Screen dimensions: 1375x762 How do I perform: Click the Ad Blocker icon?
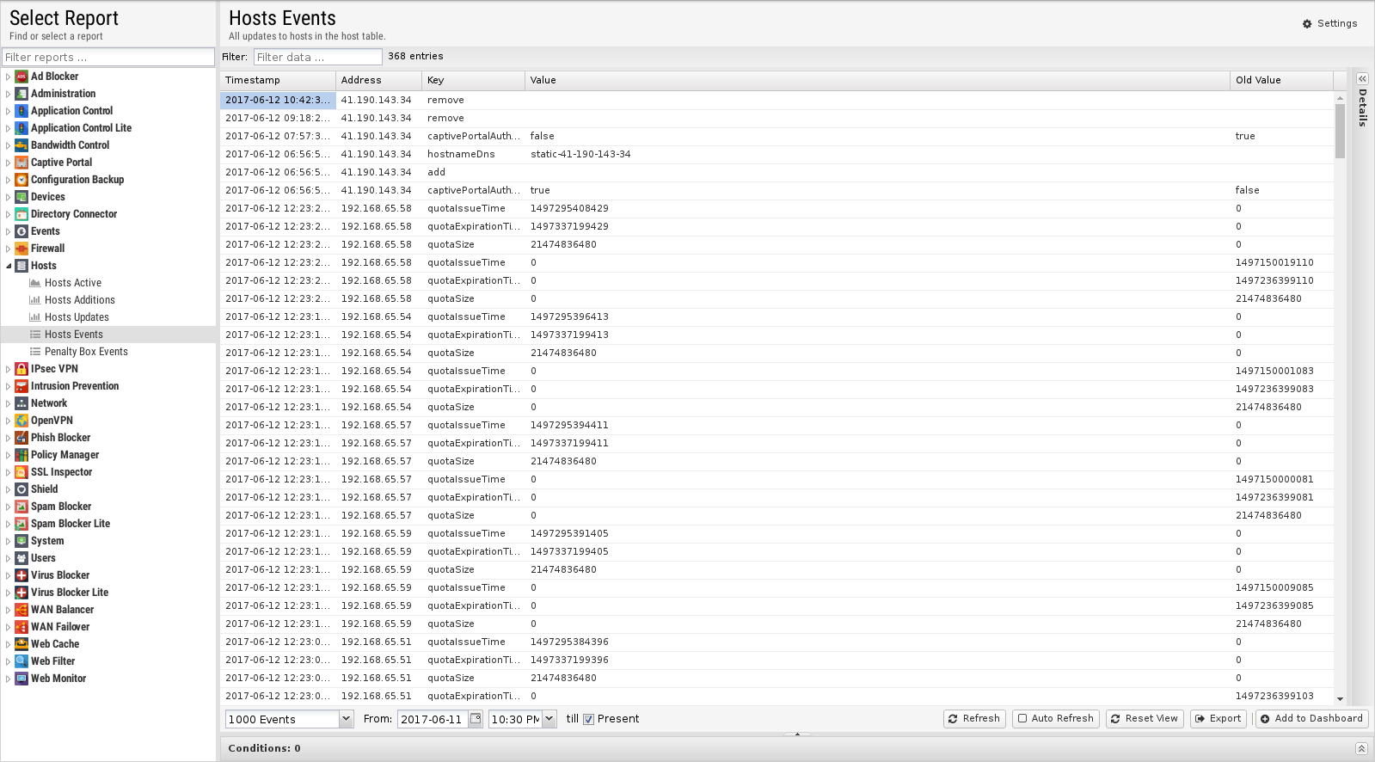(21, 77)
